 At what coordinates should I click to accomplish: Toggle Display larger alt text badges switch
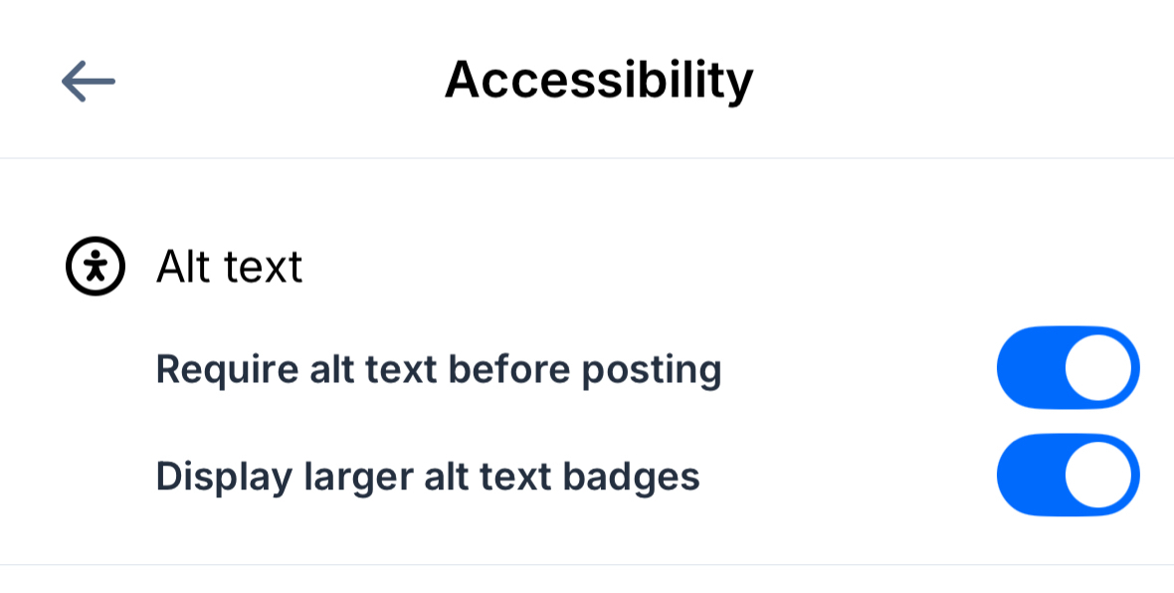(1068, 476)
